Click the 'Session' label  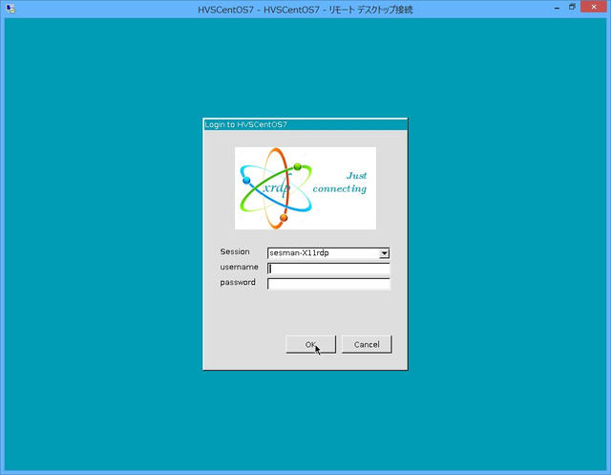(x=235, y=251)
